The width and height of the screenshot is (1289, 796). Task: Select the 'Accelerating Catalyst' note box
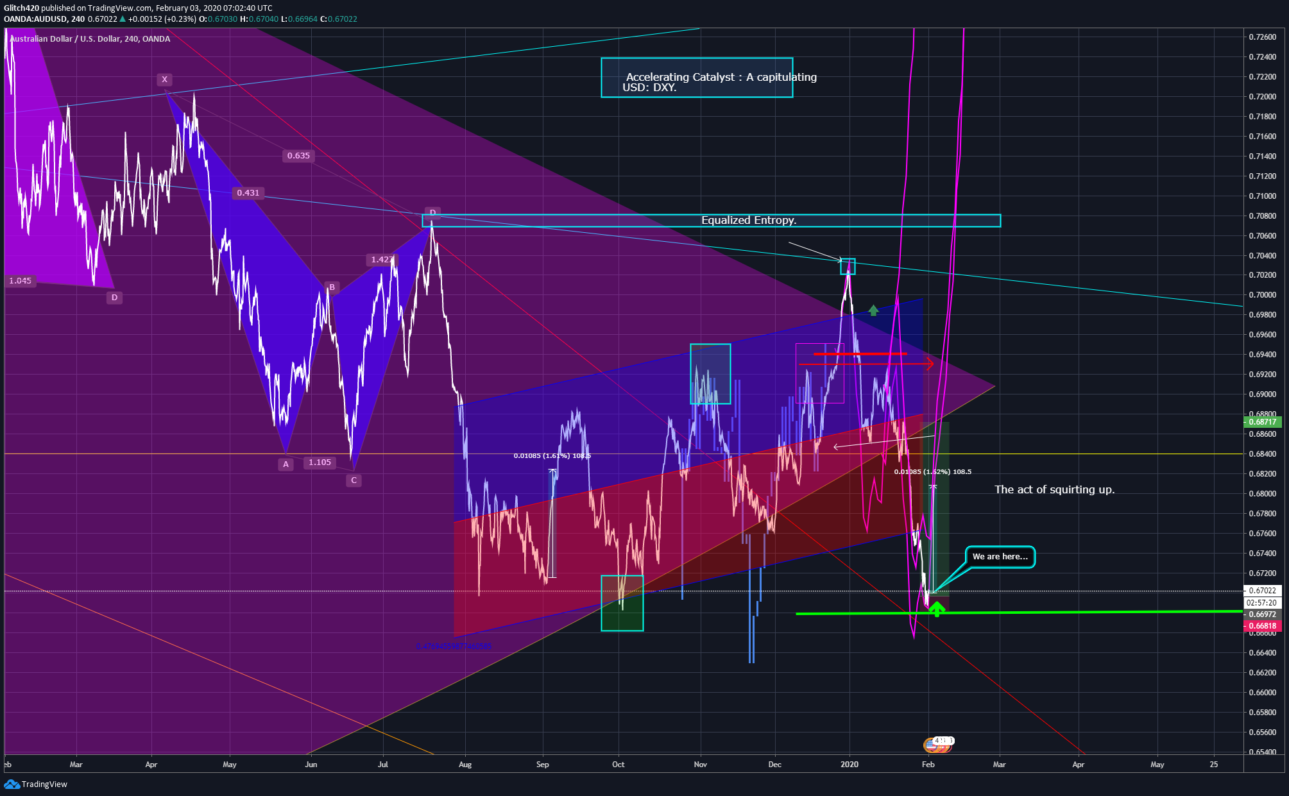(x=697, y=78)
